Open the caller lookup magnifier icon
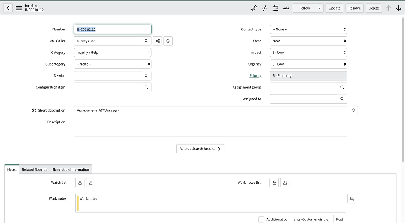The image size is (405, 223). pyautogui.click(x=146, y=41)
